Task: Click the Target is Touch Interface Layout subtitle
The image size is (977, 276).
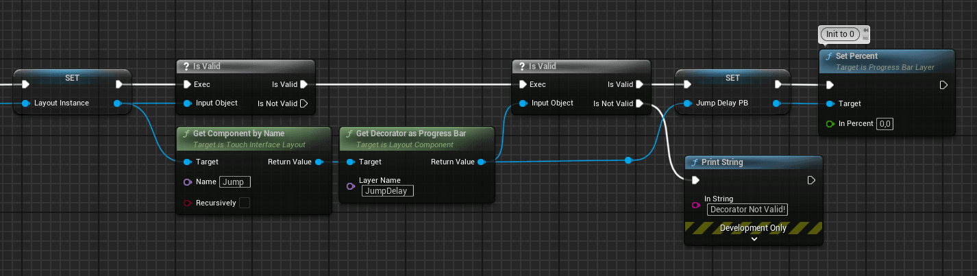Action: pyautogui.click(x=249, y=145)
